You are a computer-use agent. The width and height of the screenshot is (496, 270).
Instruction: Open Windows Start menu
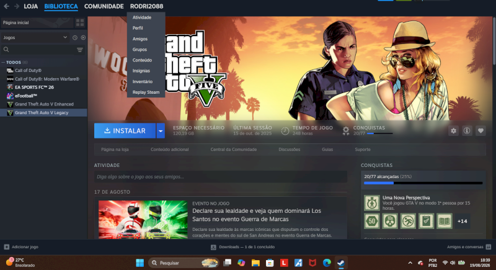[x=140, y=263]
